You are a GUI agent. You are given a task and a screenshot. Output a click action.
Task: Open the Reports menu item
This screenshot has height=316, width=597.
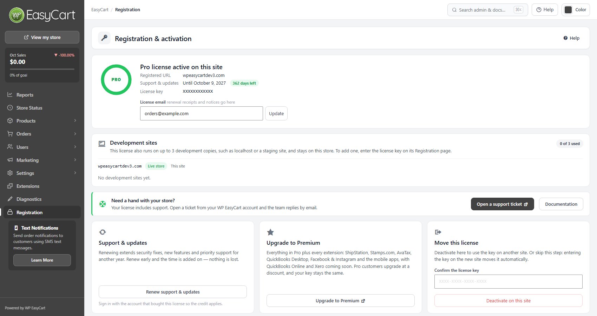[42, 95]
